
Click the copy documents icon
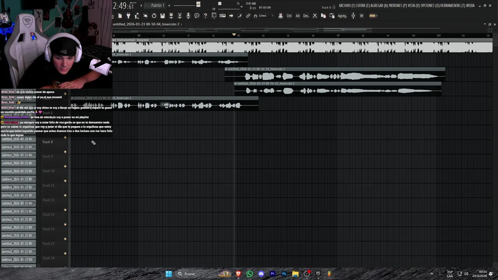tap(323, 16)
